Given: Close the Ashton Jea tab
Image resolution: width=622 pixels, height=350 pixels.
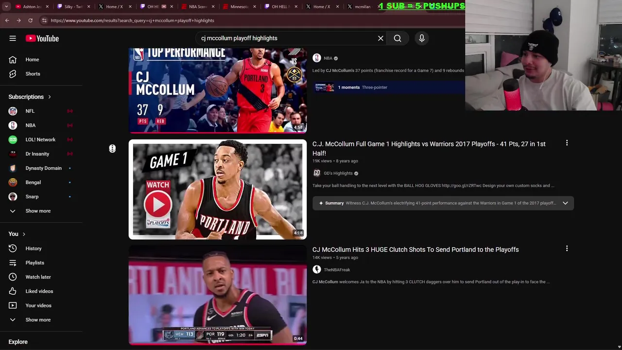Looking at the screenshot, I should coord(47,7).
